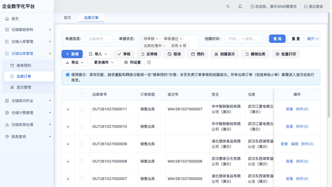Click the 报表查询 chart icon
Image resolution: width=332 pixels, height=187 pixels.
pyautogui.click(x=7, y=137)
